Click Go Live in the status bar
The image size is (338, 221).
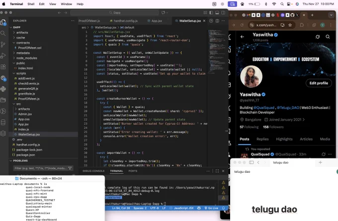pyautogui.click(x=211, y=208)
